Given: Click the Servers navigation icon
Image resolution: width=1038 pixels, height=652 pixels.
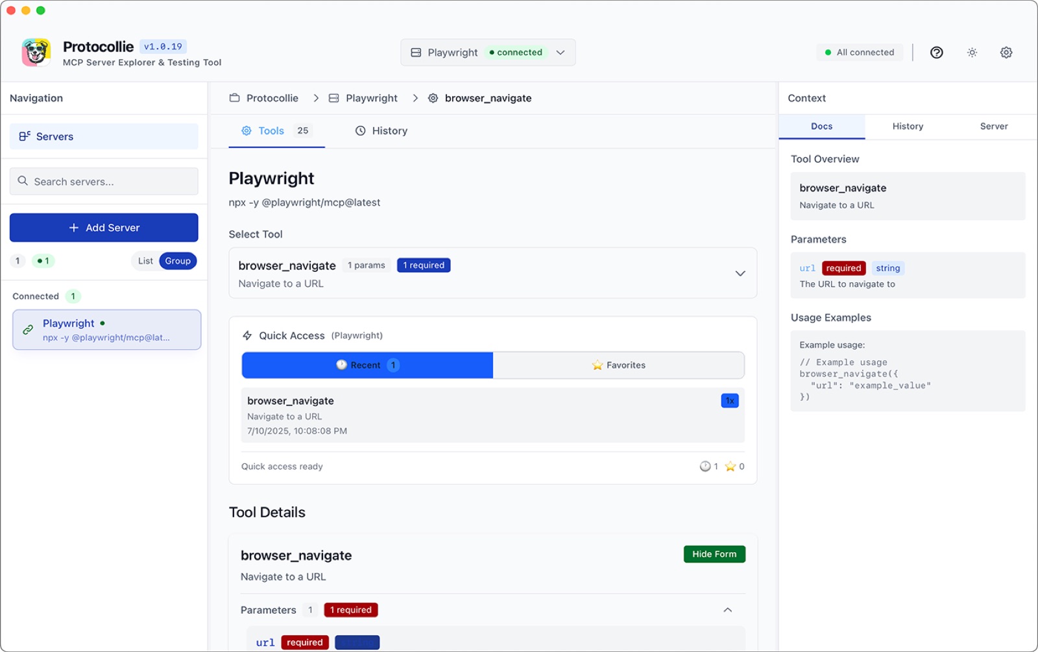Looking at the screenshot, I should coord(25,136).
